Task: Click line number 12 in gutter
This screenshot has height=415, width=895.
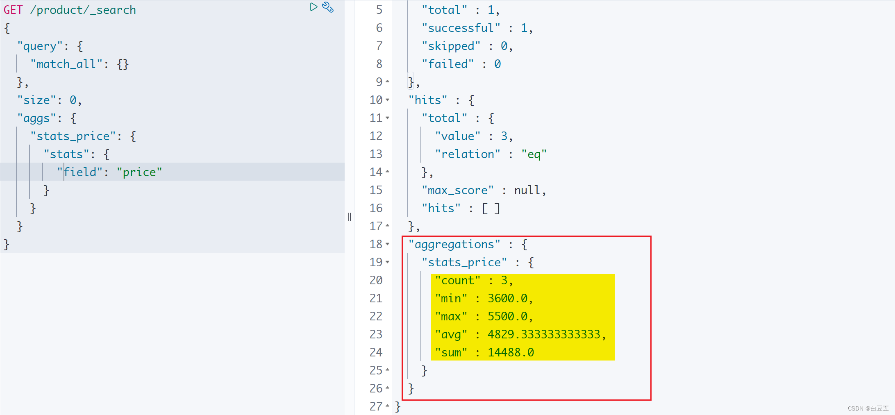Action: pyautogui.click(x=376, y=136)
